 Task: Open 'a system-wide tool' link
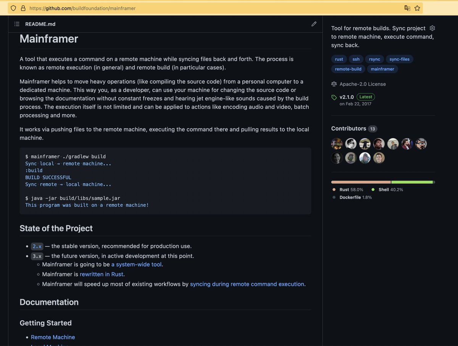pyautogui.click(x=137, y=264)
